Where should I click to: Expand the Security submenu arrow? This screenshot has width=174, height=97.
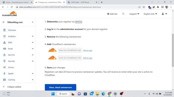[x=33, y=61]
